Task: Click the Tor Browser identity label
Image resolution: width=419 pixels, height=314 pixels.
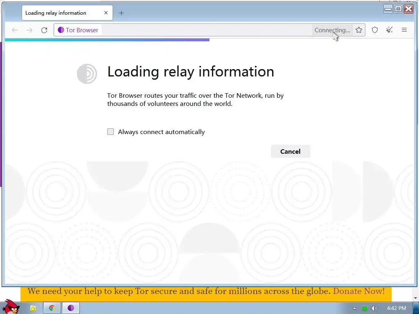Action: tap(78, 30)
